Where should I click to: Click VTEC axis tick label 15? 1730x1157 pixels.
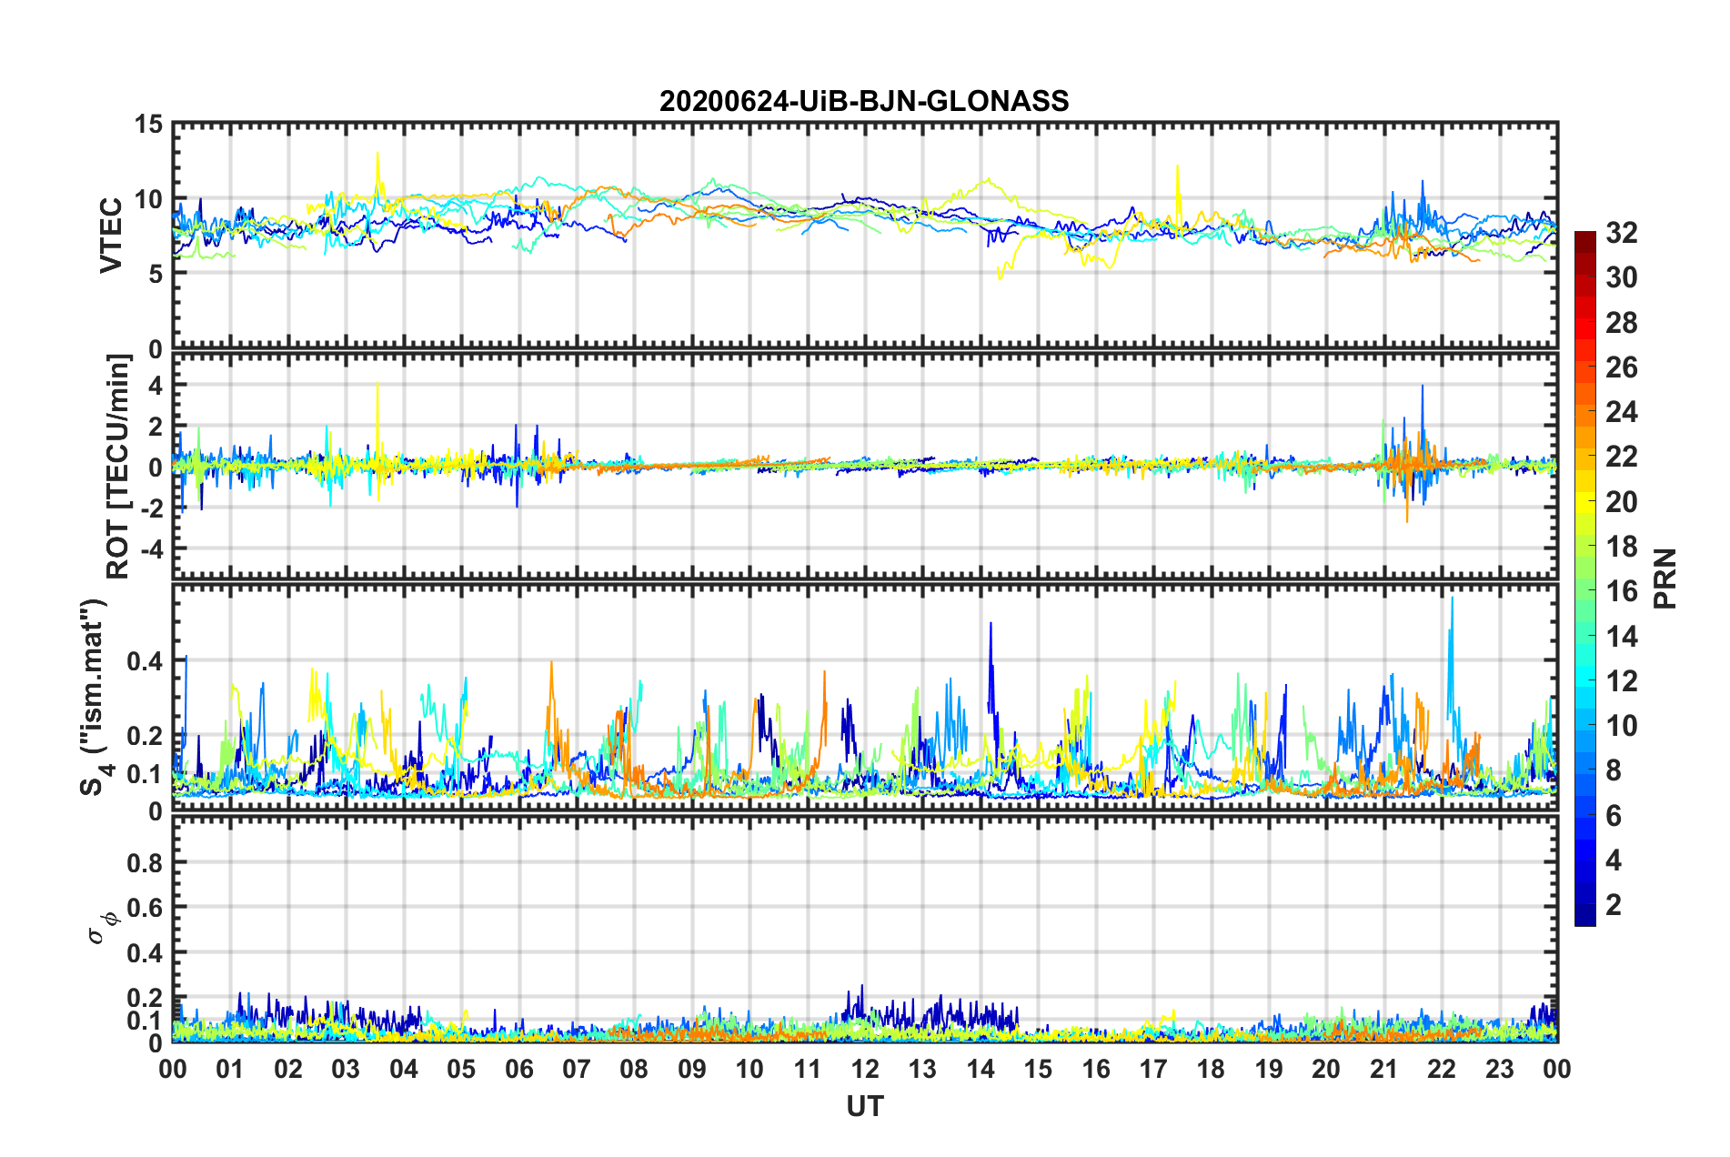[149, 125]
